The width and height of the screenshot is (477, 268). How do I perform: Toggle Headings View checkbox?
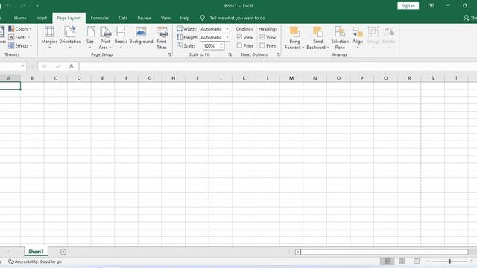tap(262, 37)
